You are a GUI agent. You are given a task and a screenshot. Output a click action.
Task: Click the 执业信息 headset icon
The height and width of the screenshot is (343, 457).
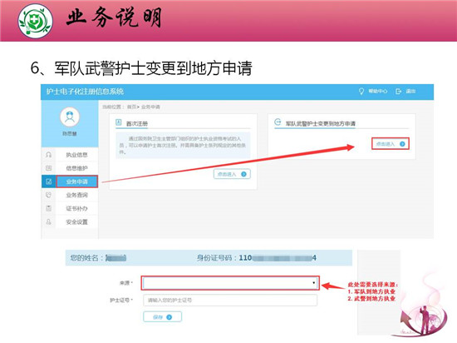(49, 155)
